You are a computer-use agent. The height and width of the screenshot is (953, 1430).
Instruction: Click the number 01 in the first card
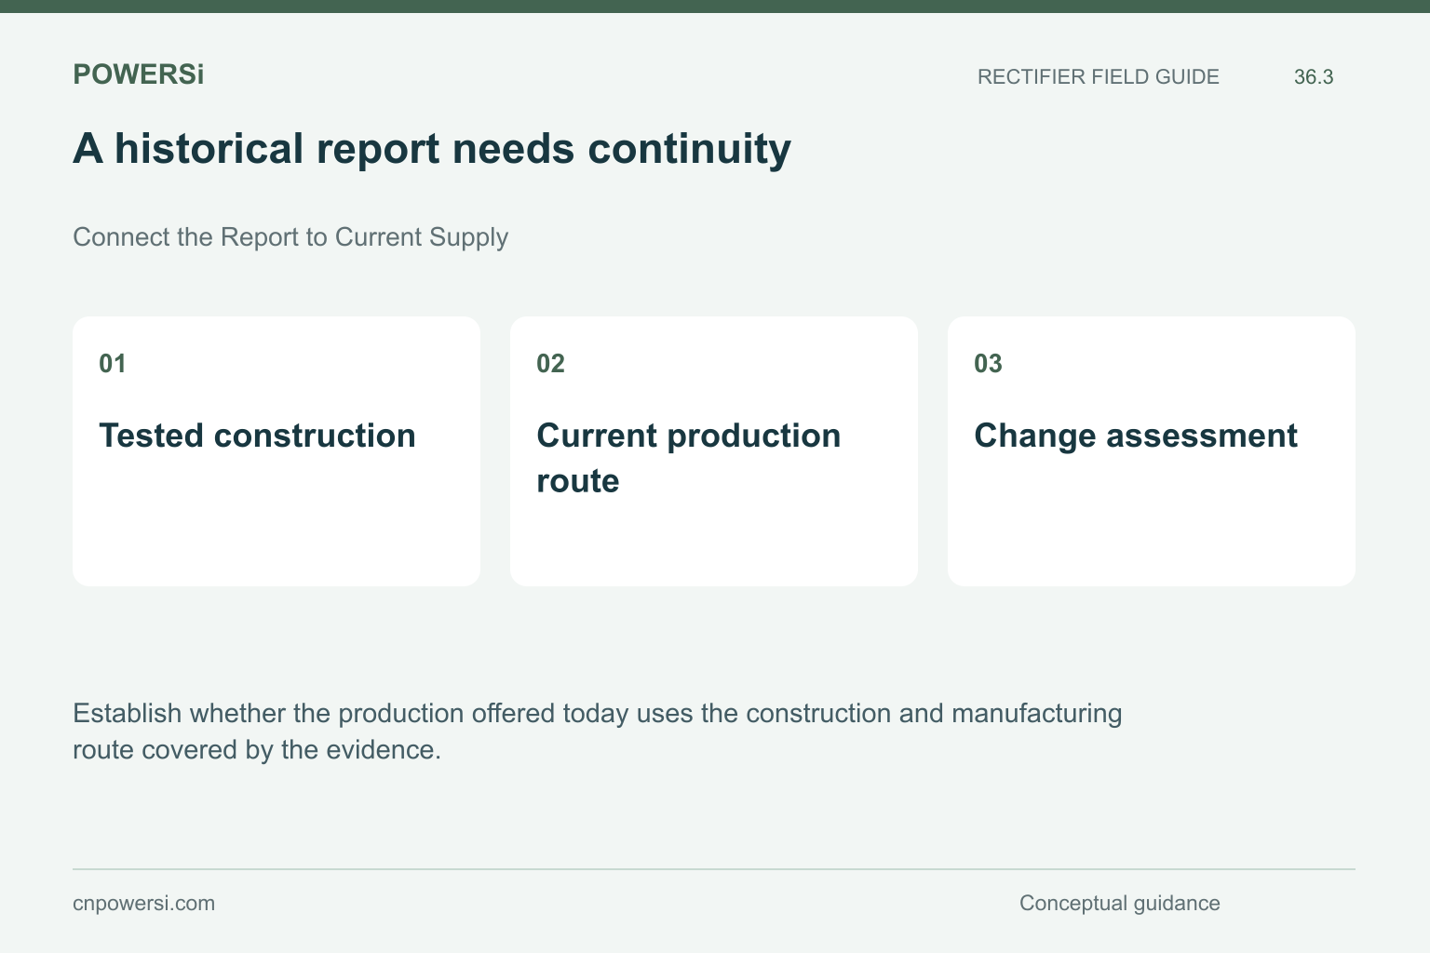click(x=113, y=363)
